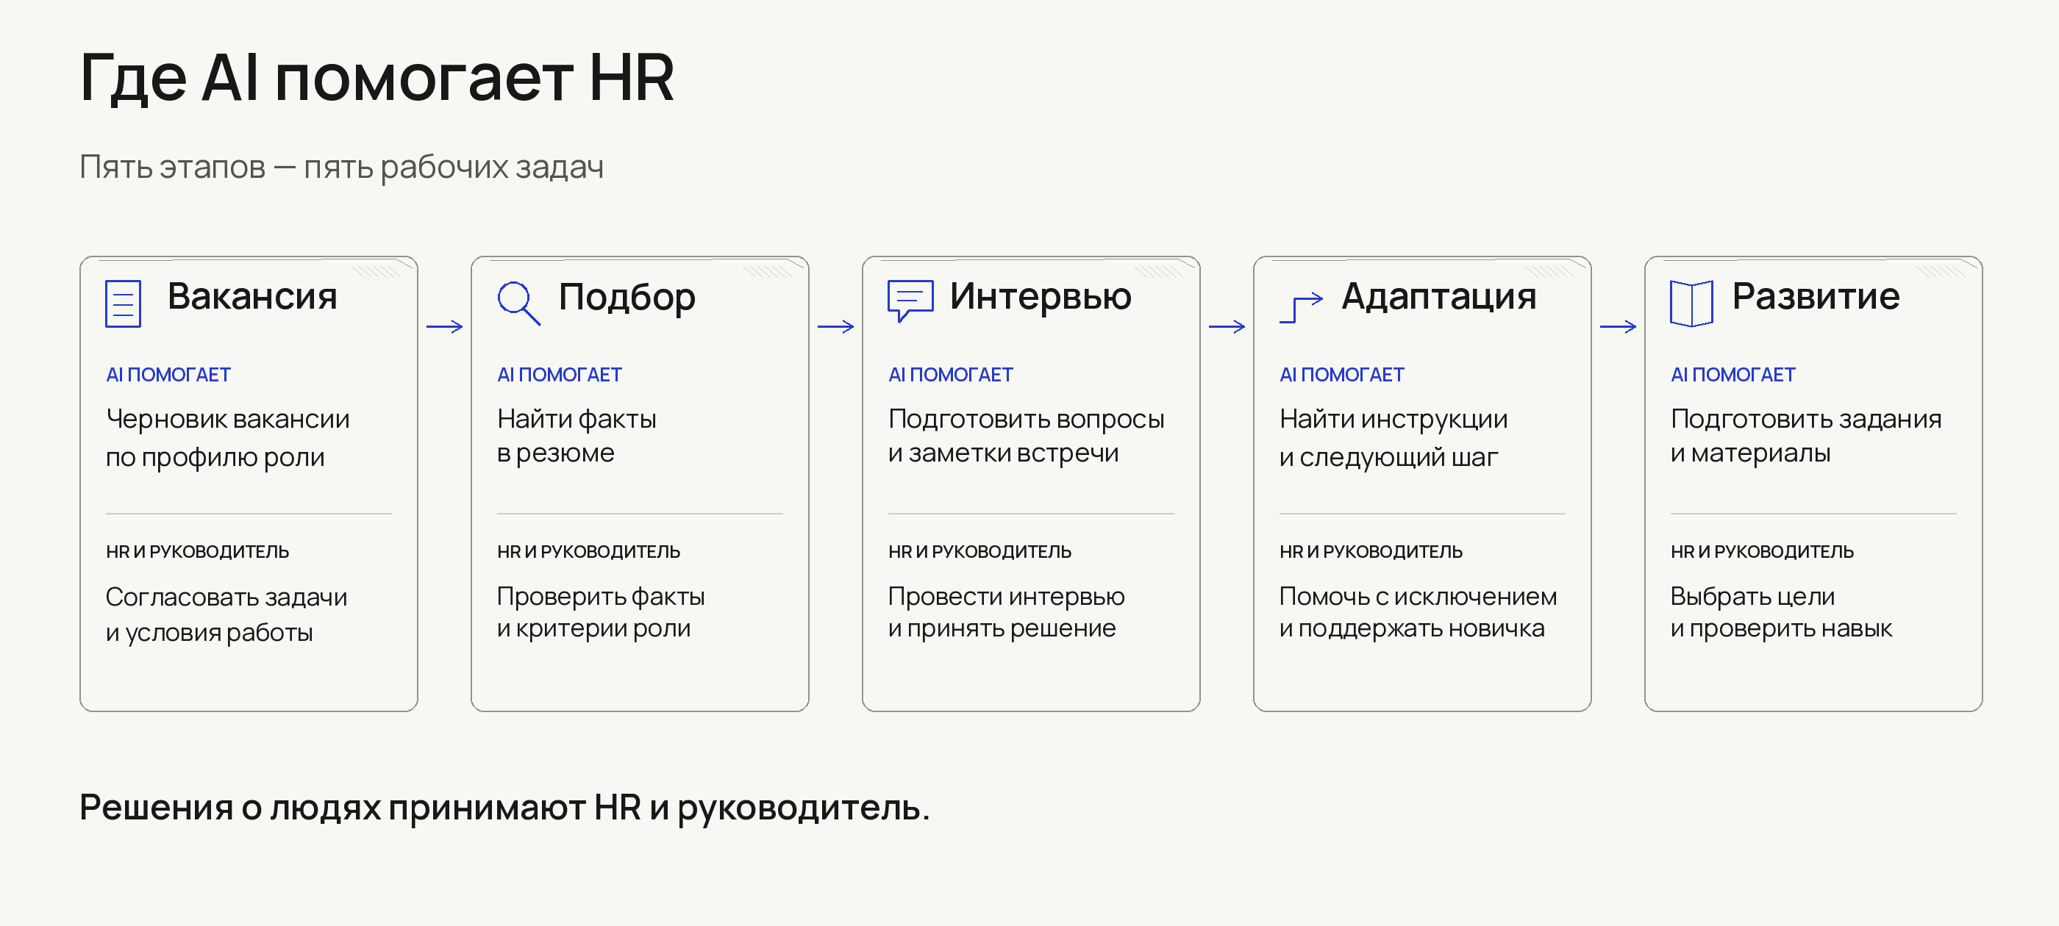Click the arrow between Вакансия and Подбор

pos(445,326)
